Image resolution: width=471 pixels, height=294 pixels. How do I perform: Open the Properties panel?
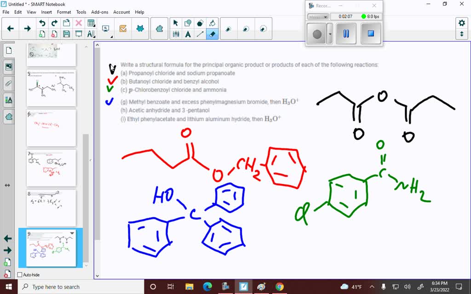click(9, 100)
